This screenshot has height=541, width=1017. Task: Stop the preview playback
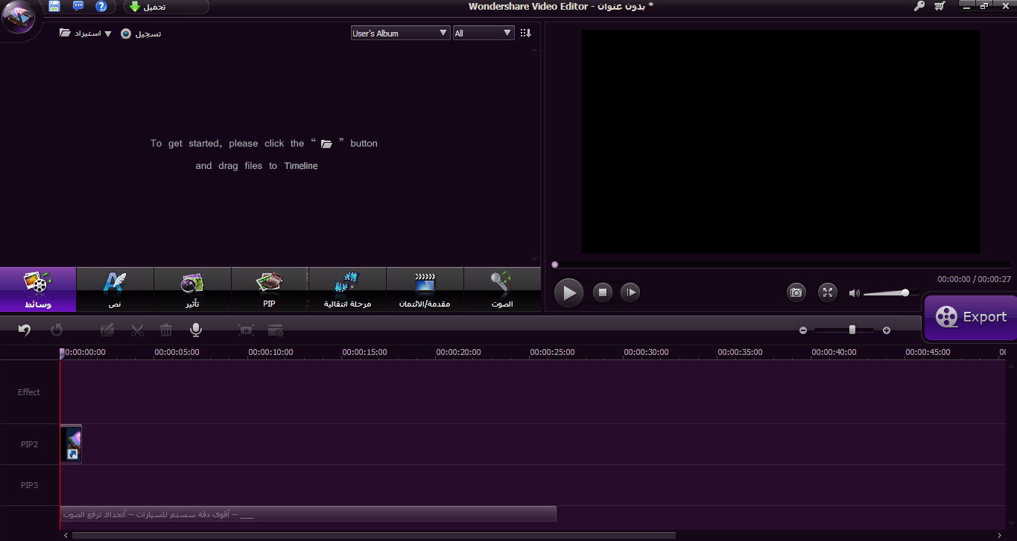point(602,292)
